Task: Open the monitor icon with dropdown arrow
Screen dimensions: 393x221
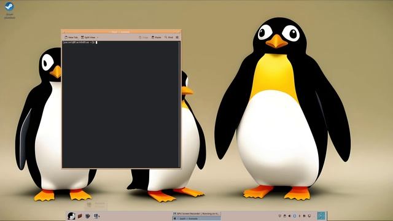Action: [96, 215]
